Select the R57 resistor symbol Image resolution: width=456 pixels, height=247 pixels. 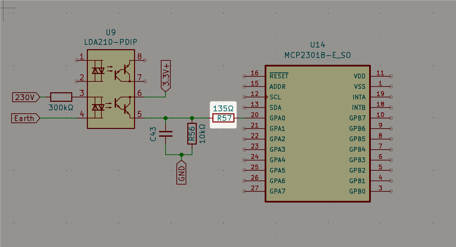click(x=223, y=118)
